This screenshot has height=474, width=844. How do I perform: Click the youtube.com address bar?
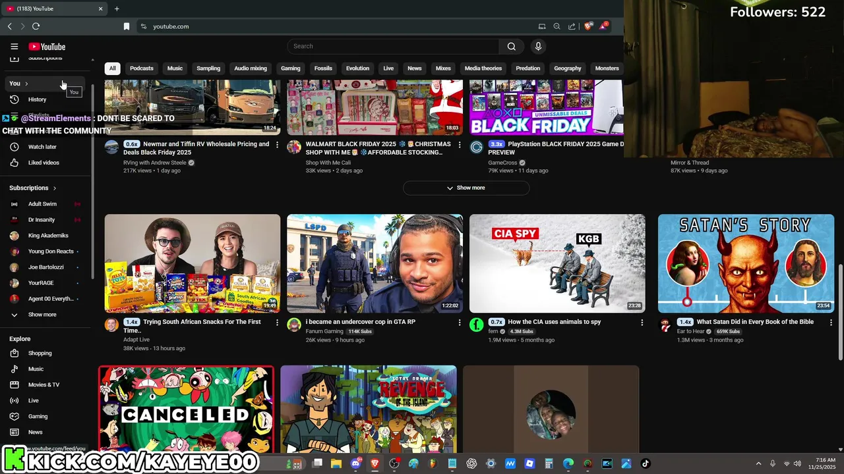pyautogui.click(x=336, y=26)
